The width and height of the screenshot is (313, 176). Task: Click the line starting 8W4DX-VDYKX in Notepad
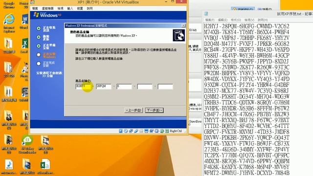246,79
